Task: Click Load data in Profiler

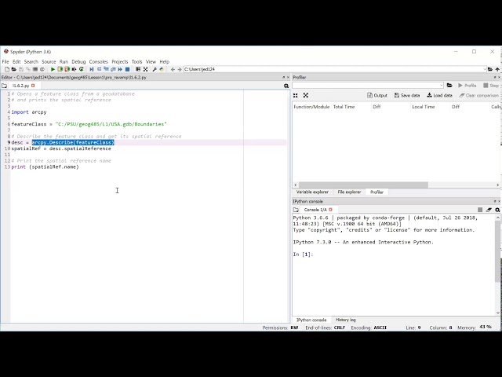Action: pos(439,96)
